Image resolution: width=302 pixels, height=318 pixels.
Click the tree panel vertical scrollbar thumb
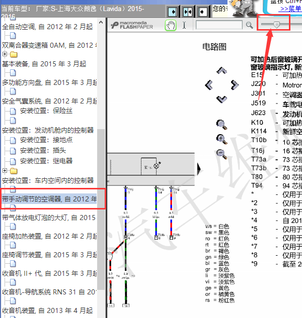coord(101,209)
